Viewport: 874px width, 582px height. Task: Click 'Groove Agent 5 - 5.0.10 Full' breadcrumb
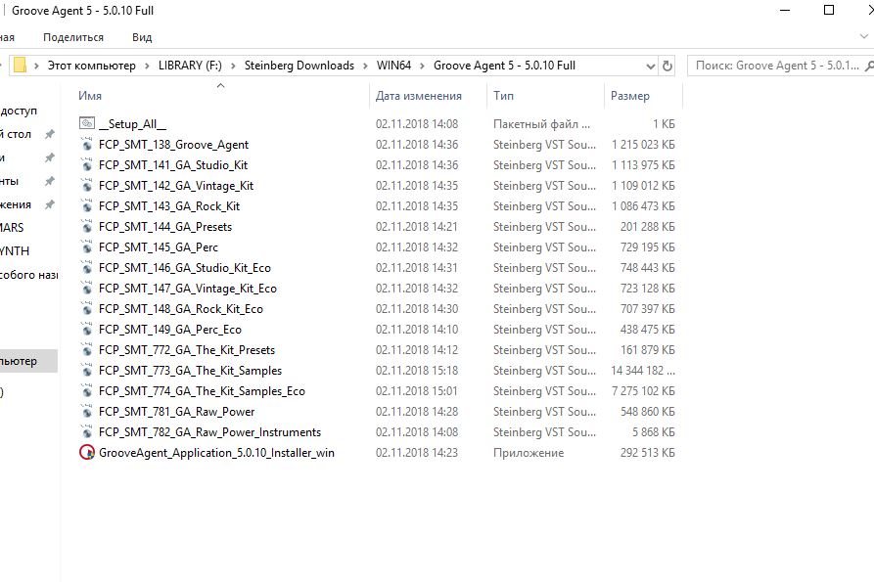coord(504,66)
